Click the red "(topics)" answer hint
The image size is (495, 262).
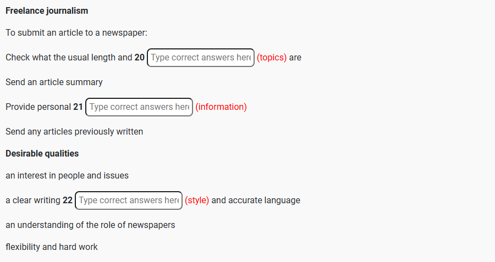pos(272,58)
